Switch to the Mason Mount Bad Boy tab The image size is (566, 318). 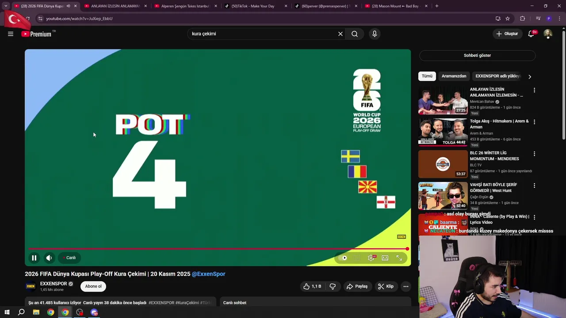pos(396,6)
